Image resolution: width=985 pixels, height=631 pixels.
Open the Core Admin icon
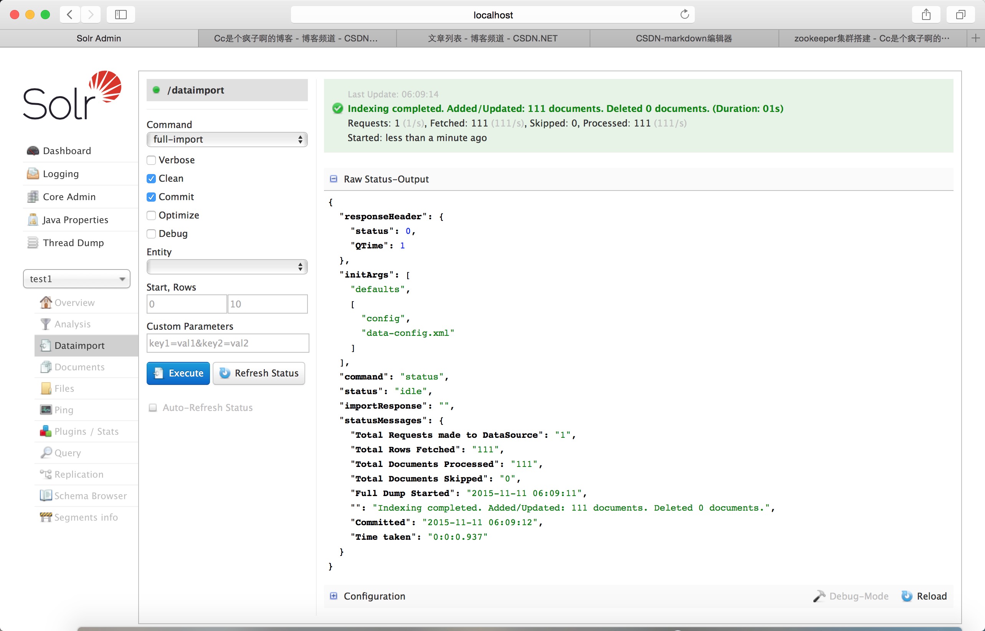33,197
